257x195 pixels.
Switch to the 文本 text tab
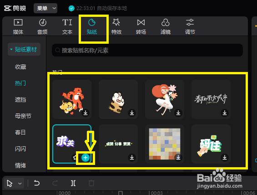67,26
